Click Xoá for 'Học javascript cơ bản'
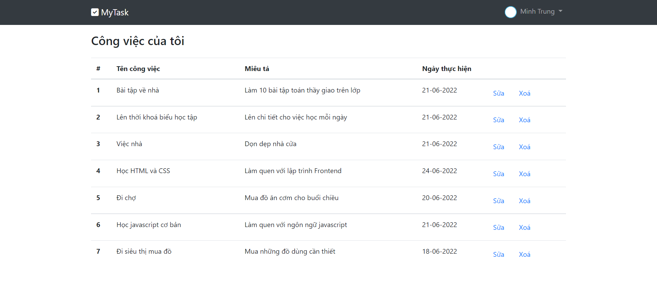The image size is (657, 281). click(x=524, y=227)
